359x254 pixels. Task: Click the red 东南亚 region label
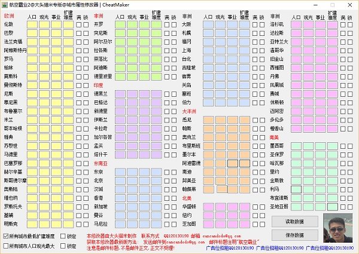pos(101,164)
